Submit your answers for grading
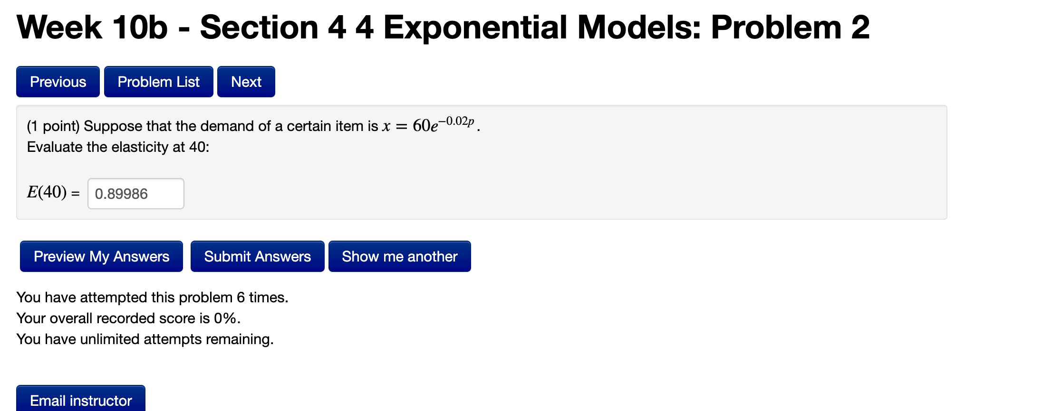The height and width of the screenshot is (411, 1042). pos(257,256)
